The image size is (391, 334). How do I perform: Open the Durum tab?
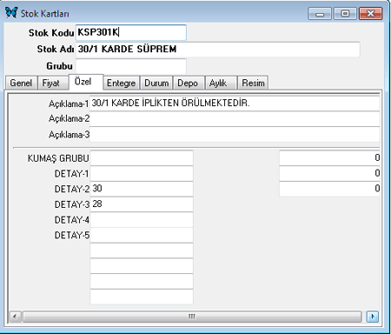pos(156,83)
